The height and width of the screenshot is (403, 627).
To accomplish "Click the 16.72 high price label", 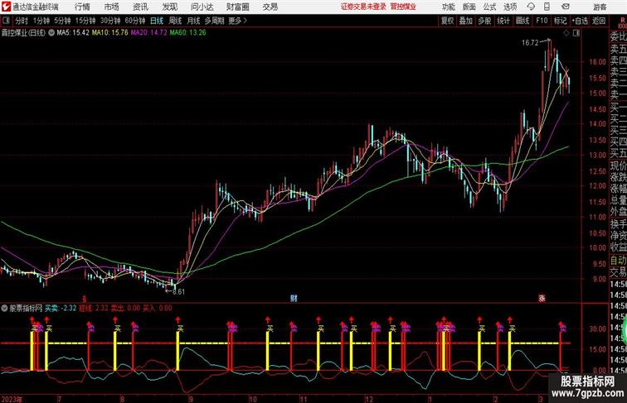I will 530,43.
